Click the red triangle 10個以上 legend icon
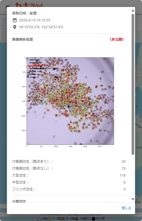The width and height of the screenshot is (142, 221). [77, 219]
